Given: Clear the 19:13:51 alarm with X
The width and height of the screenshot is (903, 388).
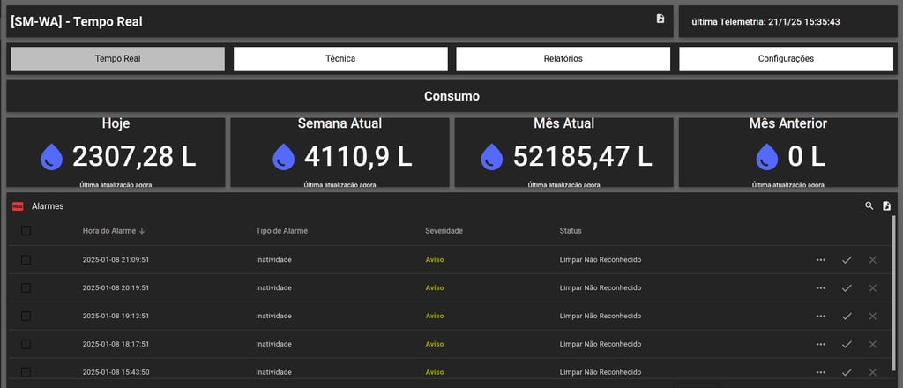Looking at the screenshot, I should (872, 316).
